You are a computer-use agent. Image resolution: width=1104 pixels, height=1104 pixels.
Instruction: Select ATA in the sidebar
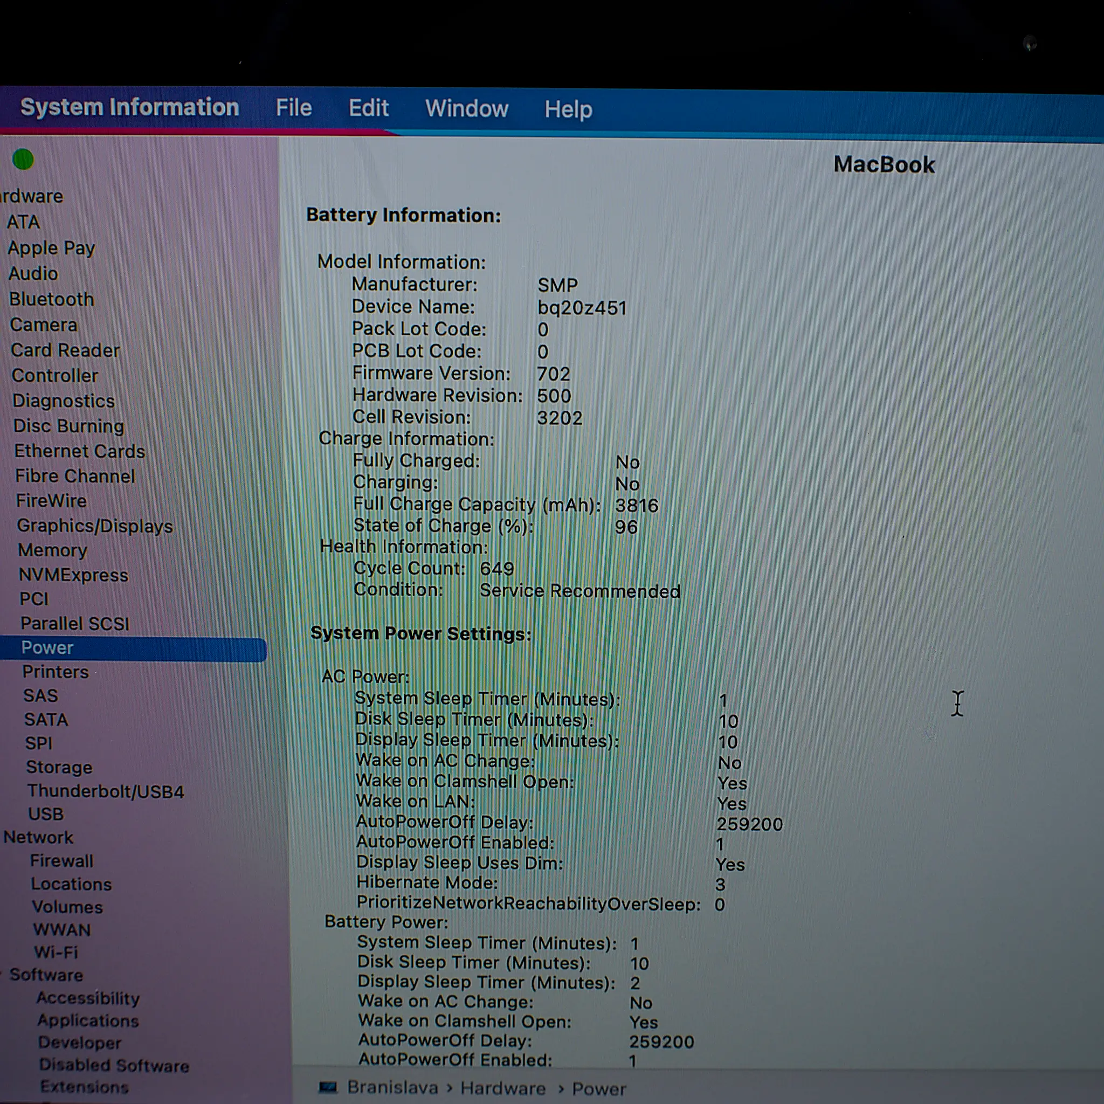click(23, 222)
